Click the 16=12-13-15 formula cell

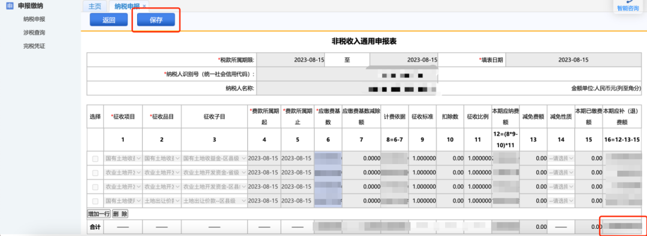coord(622,140)
